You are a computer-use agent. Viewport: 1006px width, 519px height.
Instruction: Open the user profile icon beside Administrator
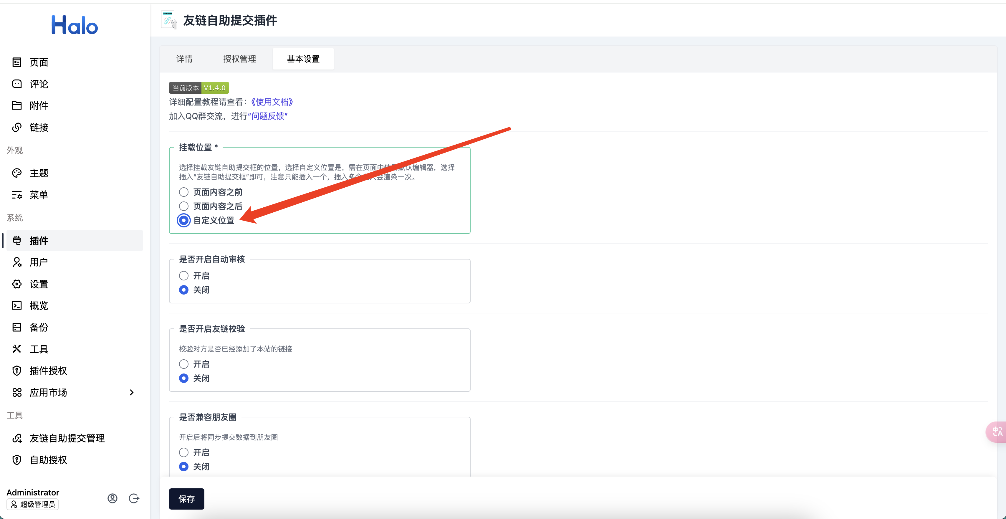tap(112, 498)
